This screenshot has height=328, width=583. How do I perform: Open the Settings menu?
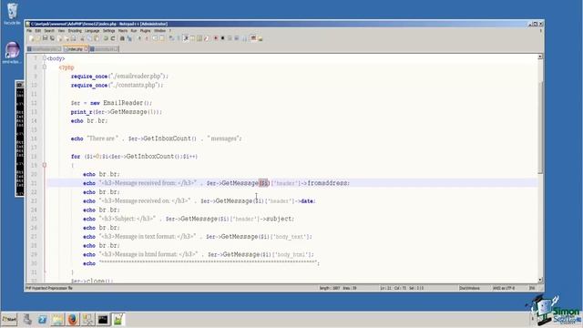coord(109,31)
